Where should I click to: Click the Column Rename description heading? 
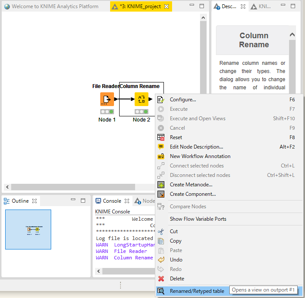254,40
